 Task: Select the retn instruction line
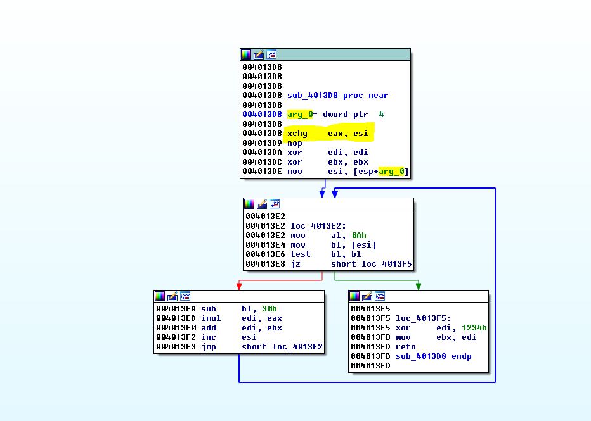(405, 347)
